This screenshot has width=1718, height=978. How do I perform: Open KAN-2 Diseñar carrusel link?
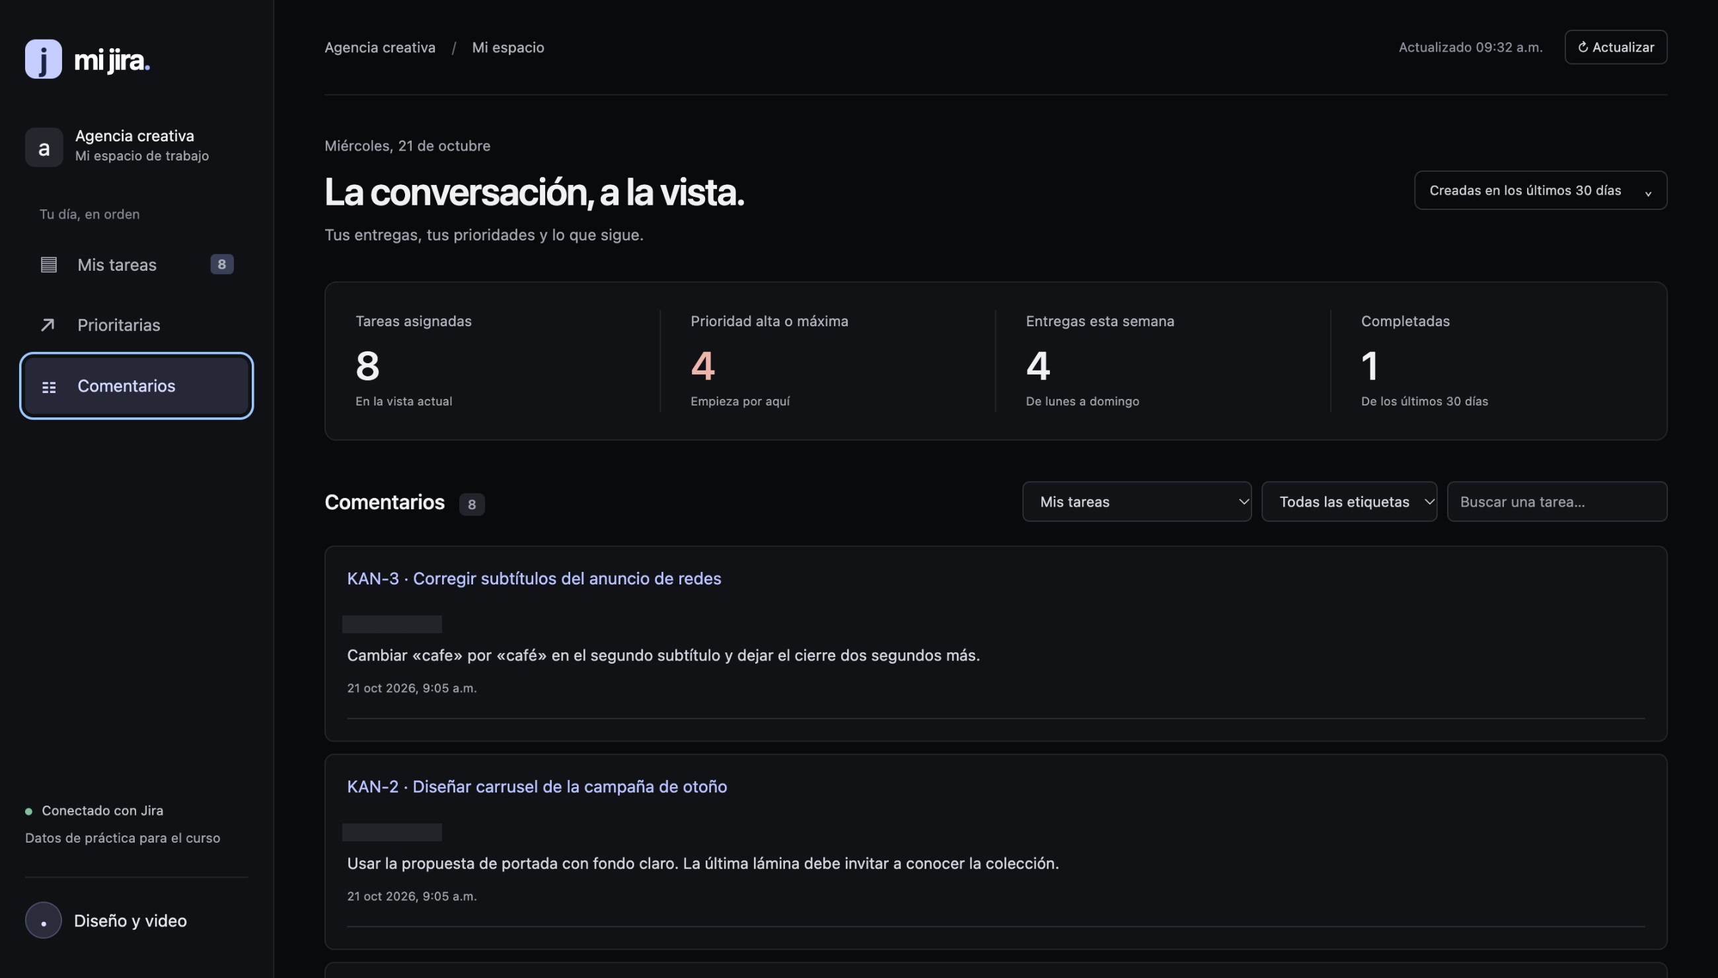pyautogui.click(x=537, y=786)
